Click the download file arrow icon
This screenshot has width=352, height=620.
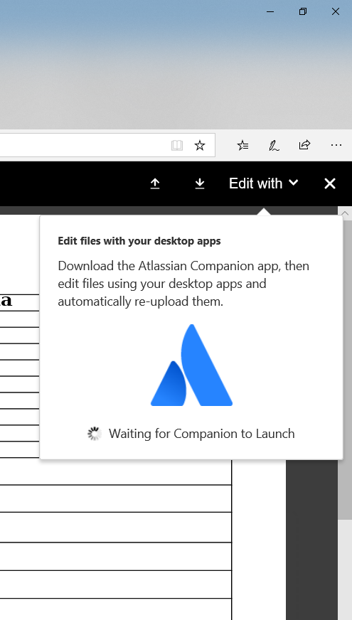[200, 183]
